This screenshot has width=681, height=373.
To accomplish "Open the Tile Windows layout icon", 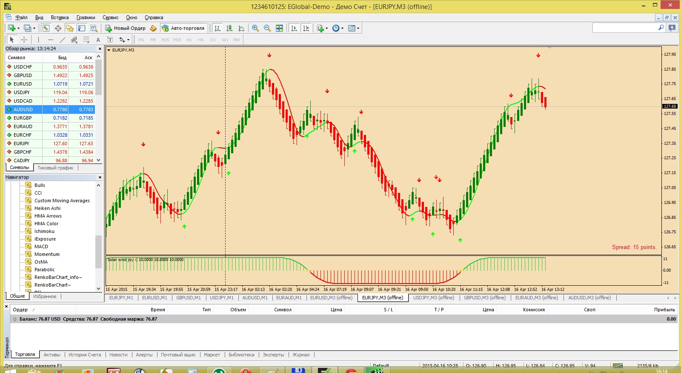I will pos(279,28).
